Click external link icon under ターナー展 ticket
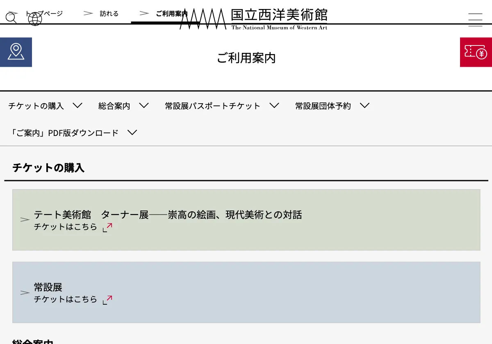Screen dimensions: 492x344 click(x=107, y=227)
